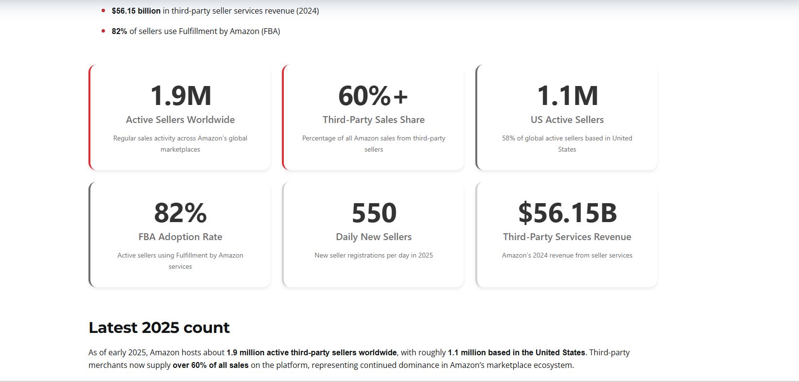
Task: Click '58% of global active sellers' description
Action: click(x=567, y=144)
